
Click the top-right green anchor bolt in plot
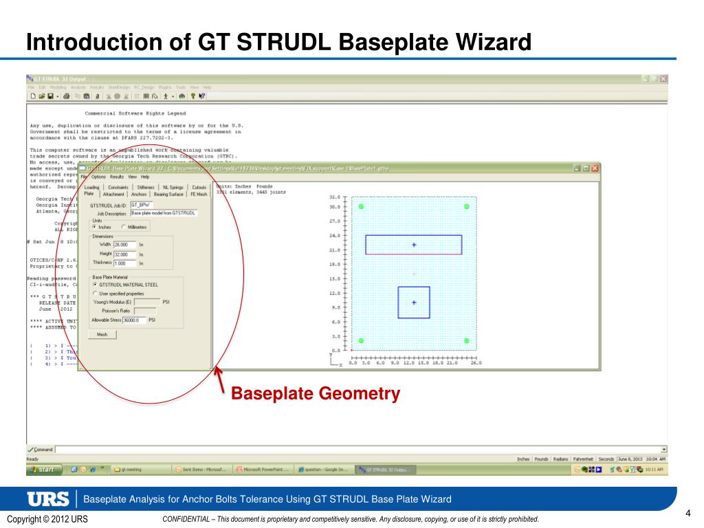click(467, 206)
